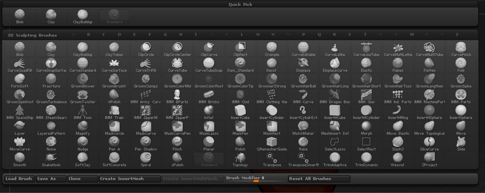The height and width of the screenshot is (193, 485).
Task: Select the IMM Bricks brush
Action: 209,97
